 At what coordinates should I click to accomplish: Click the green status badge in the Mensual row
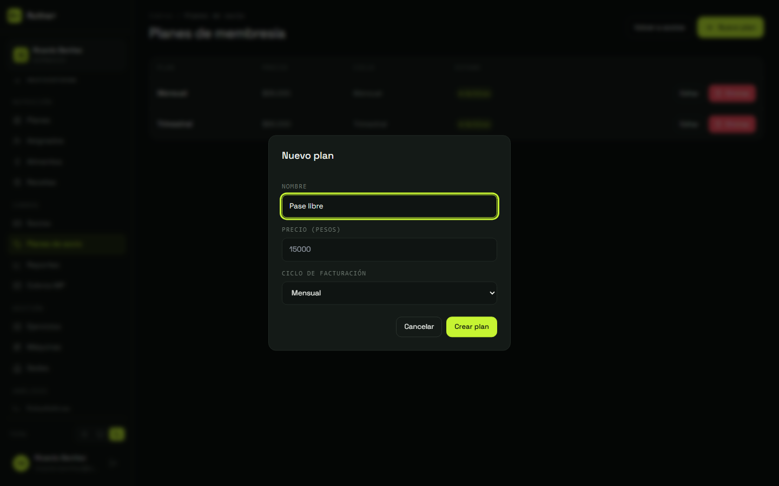(x=474, y=93)
